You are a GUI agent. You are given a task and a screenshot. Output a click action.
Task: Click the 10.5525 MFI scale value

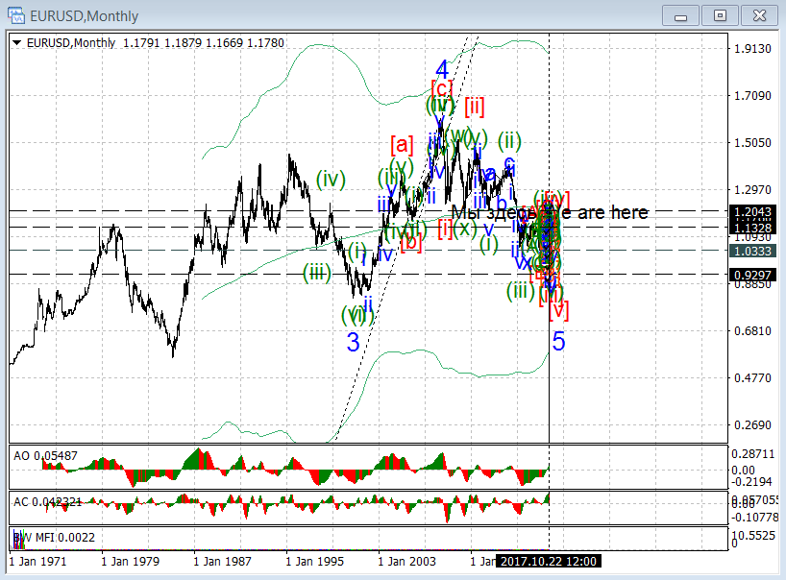(x=753, y=536)
